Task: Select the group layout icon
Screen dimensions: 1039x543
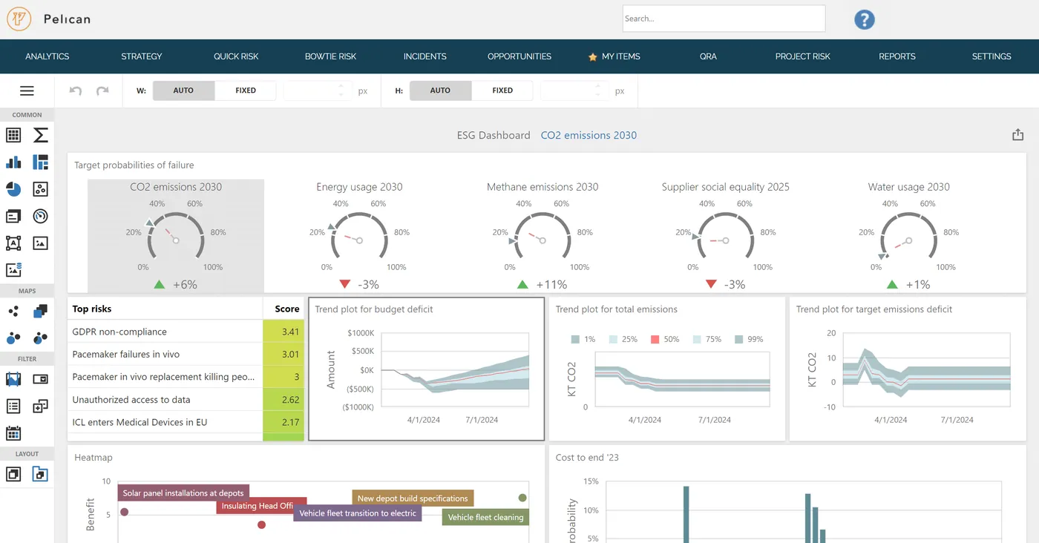Action: [x=13, y=474]
